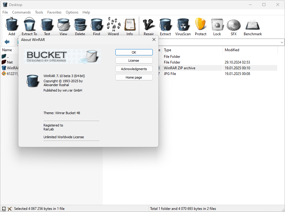Click the '19.01.2025 00:08' modified date
The width and height of the screenshot is (285, 212).
tap(237, 73)
